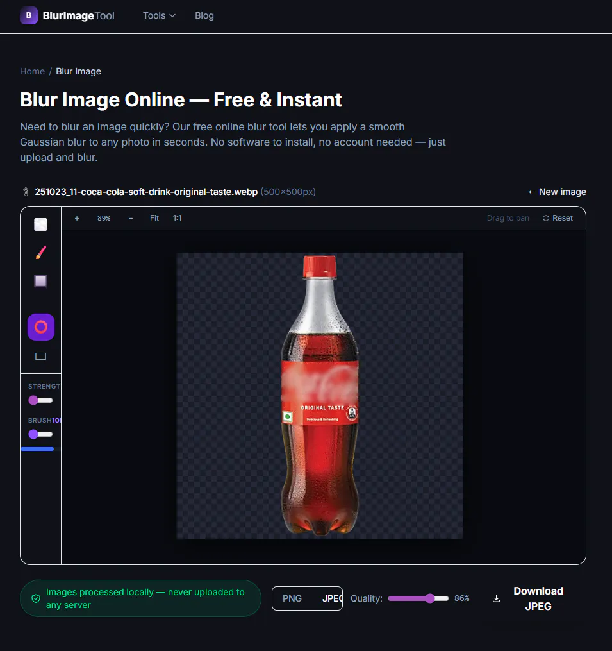
Task: Click the Blur Image breadcrumb
Action: pyautogui.click(x=78, y=71)
